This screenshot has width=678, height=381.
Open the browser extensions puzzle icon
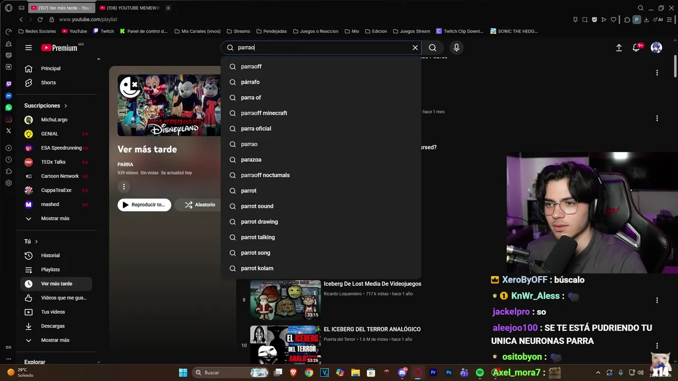coord(627,20)
